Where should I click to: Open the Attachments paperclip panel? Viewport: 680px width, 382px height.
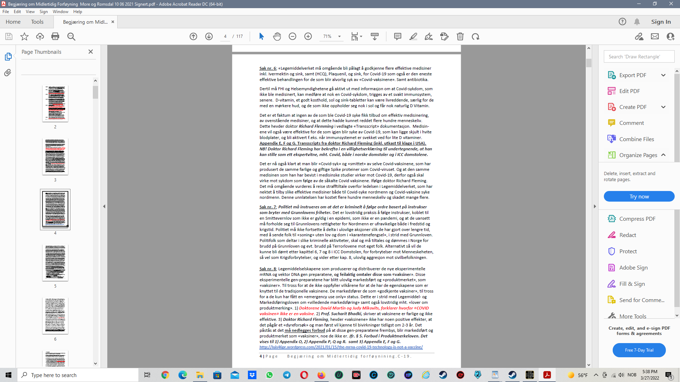click(8, 73)
